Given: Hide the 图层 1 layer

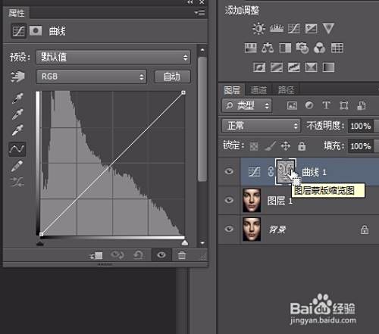Looking at the screenshot, I should [x=229, y=200].
